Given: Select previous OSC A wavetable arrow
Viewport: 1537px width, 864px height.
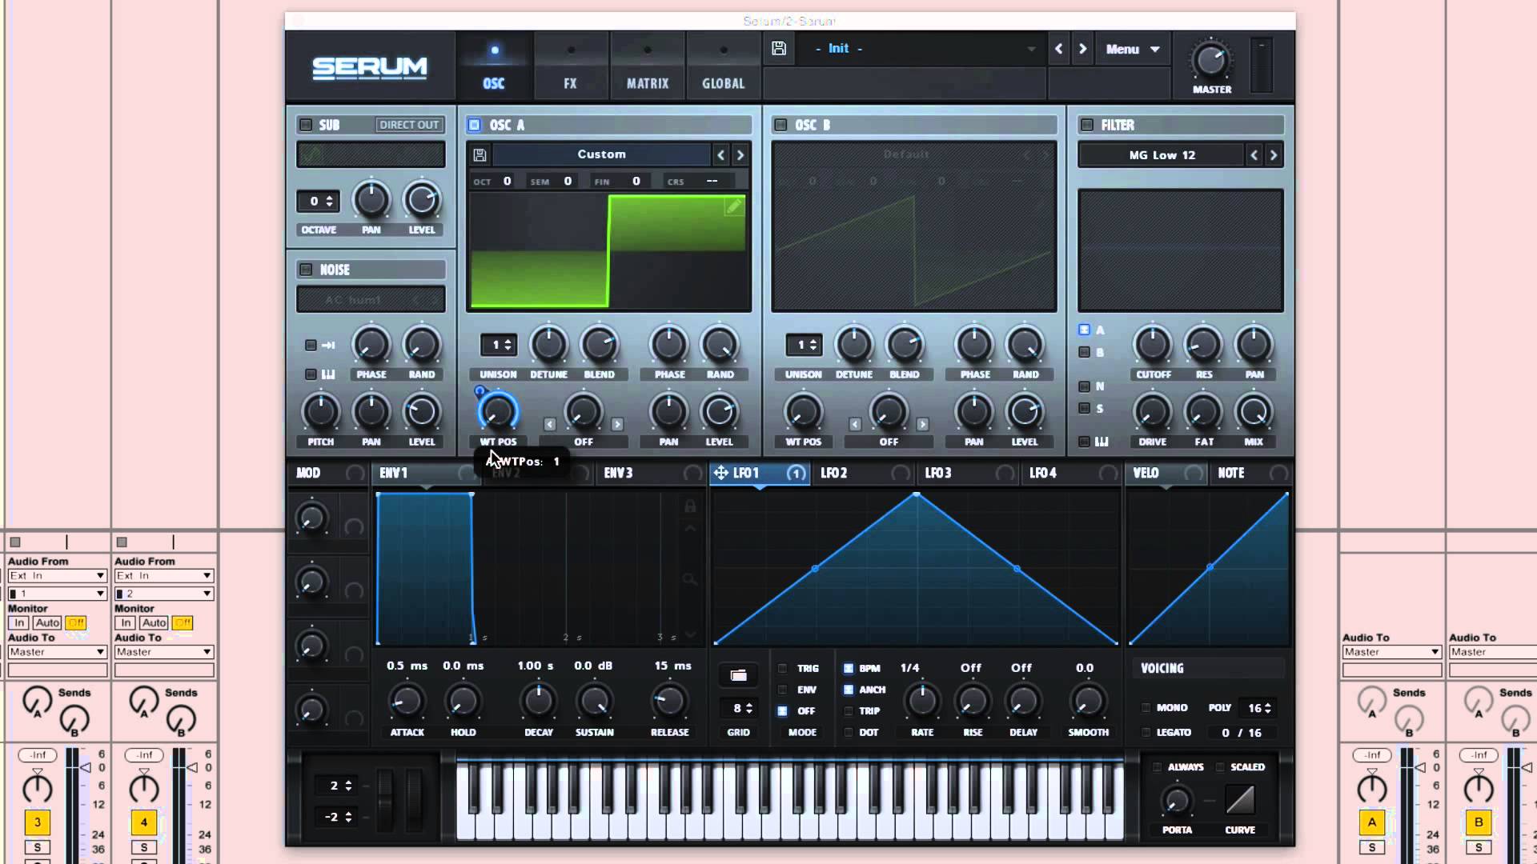Looking at the screenshot, I should pyautogui.click(x=720, y=155).
